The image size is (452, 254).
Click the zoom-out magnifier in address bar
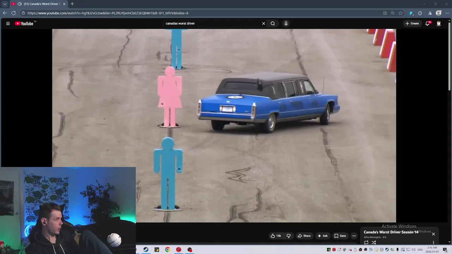[x=393, y=13]
